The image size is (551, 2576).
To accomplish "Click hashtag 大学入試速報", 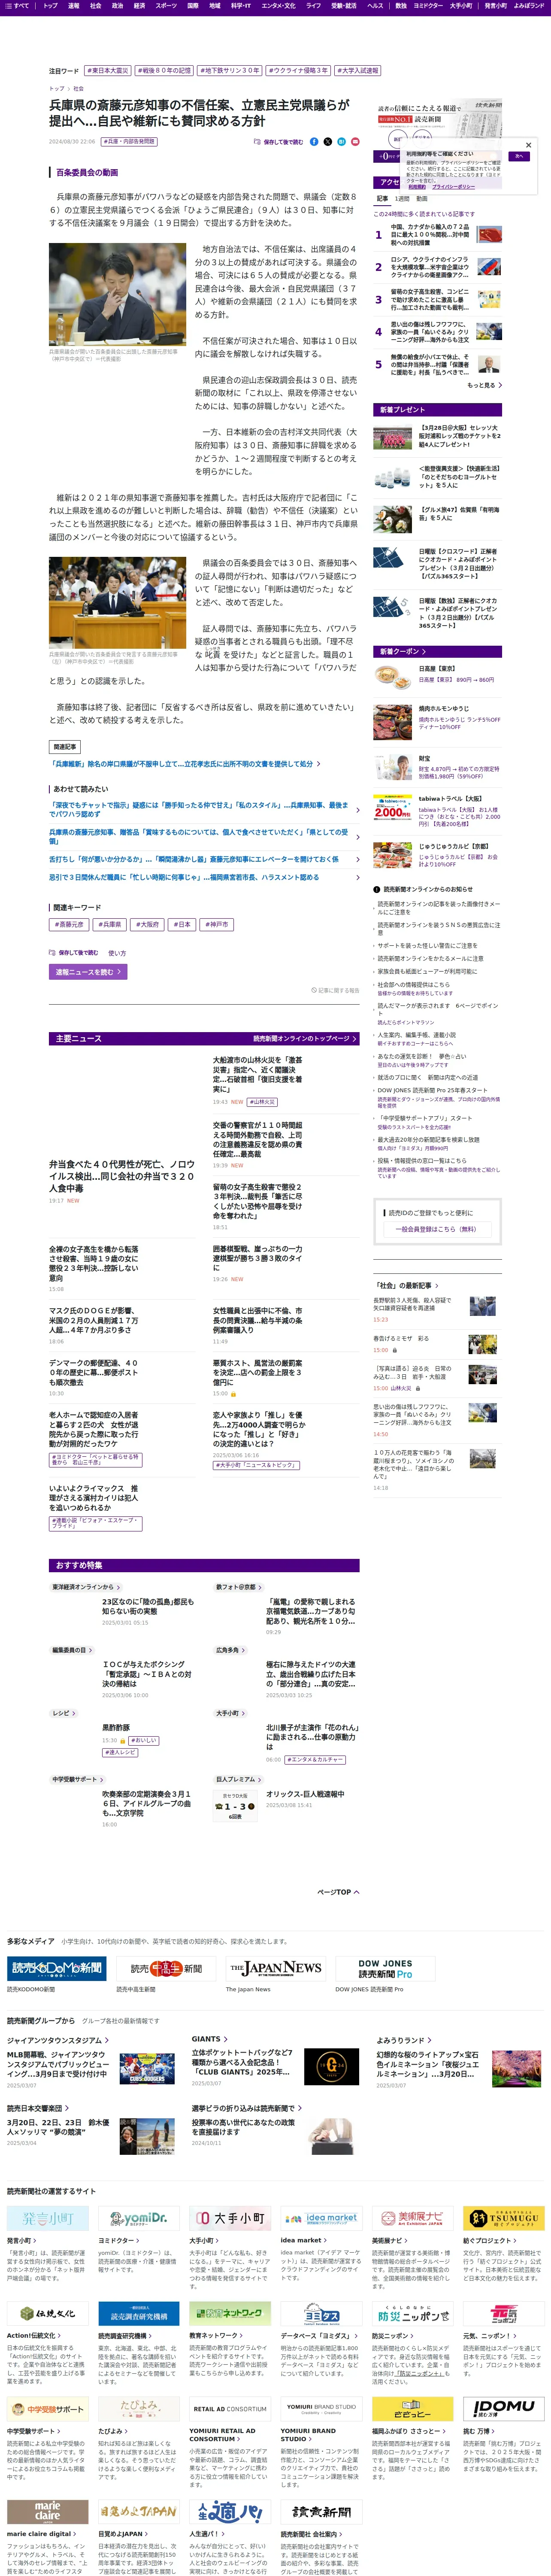I will 357,71.
